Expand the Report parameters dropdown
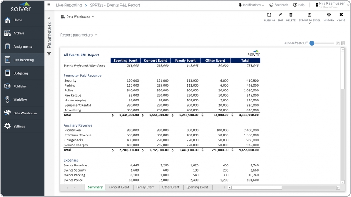This screenshot has height=197, width=351. [x=78, y=35]
